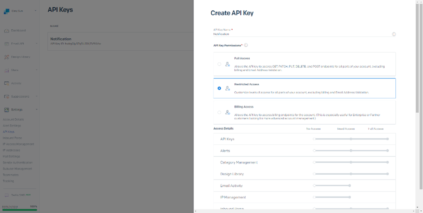The height and width of the screenshot is (213, 423).
Task: Click the Reputation 100% progress bar
Action: 20,209
